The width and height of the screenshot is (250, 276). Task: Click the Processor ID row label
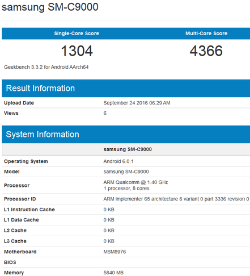20,199
